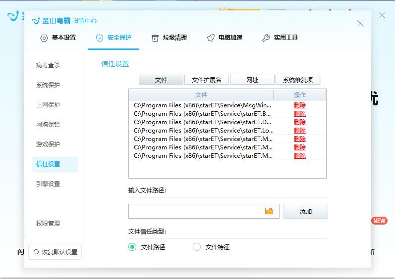
Task: Select the Service\starET.D... file row
Action: coord(227,122)
